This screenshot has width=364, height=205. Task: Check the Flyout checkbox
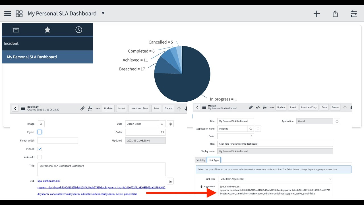[x=39, y=132]
